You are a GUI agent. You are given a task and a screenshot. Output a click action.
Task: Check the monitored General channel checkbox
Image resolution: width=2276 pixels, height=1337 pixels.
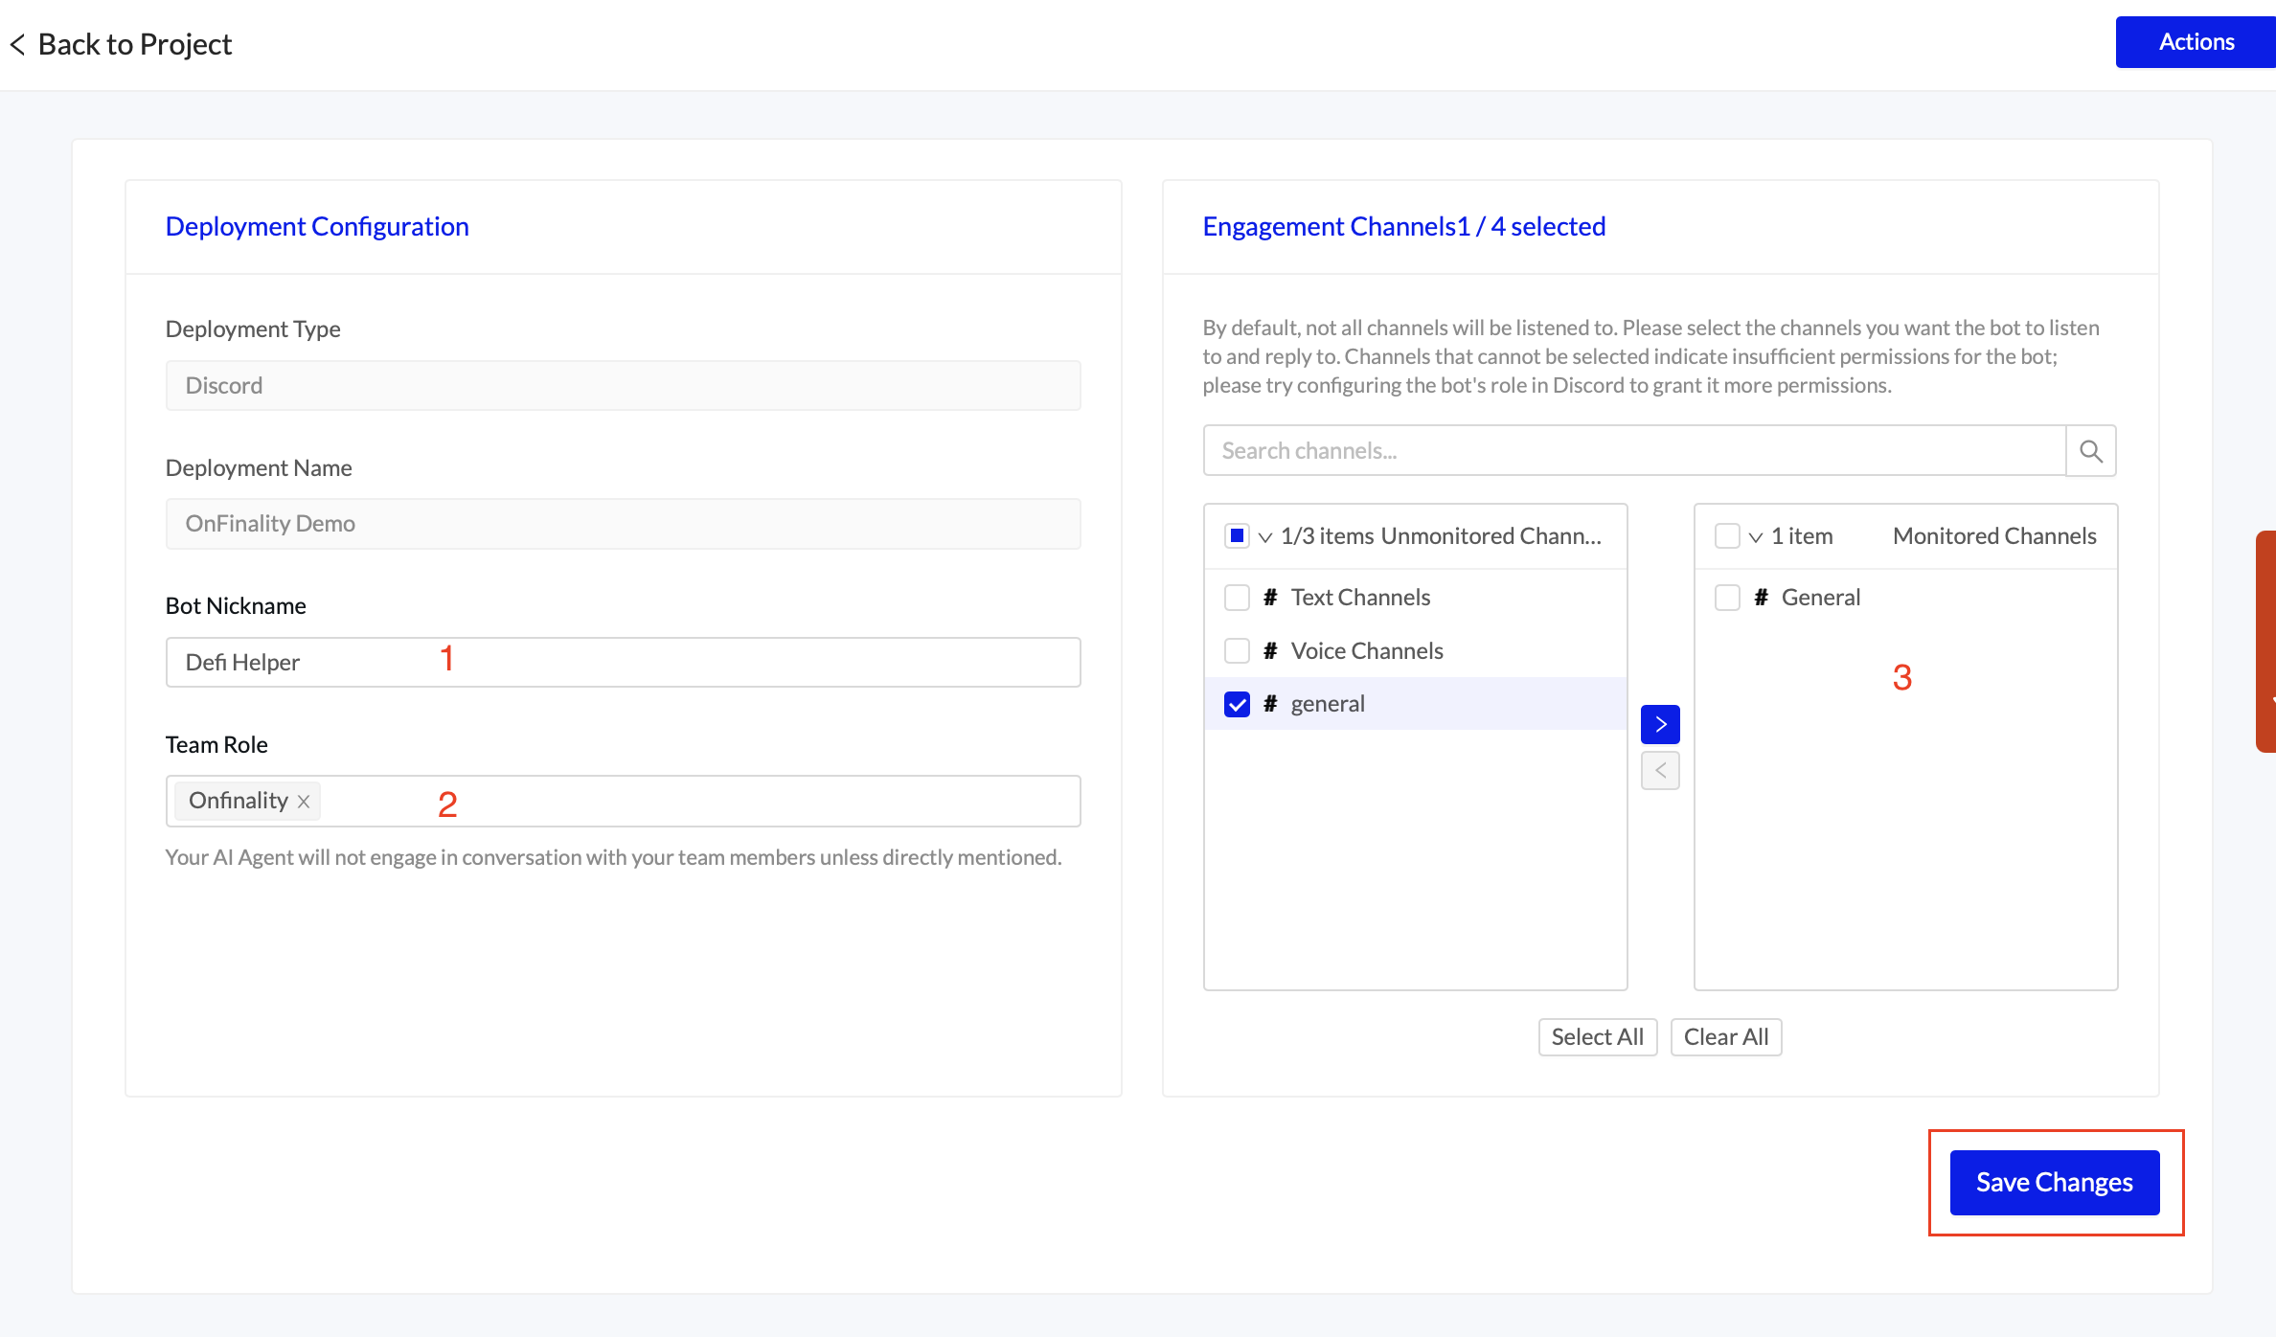pos(1727,598)
